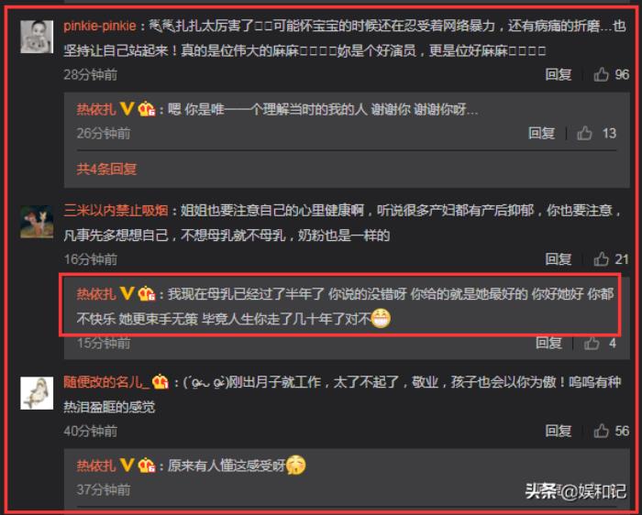This screenshot has height=515, width=642.
Task: Click the deer avatar of 三米以内禁止吸烟
Action: pyautogui.click(x=37, y=222)
